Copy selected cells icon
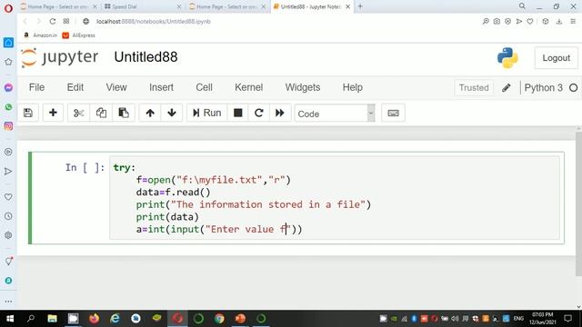Screen dimensions: 582x327 pyautogui.click(x=101, y=113)
